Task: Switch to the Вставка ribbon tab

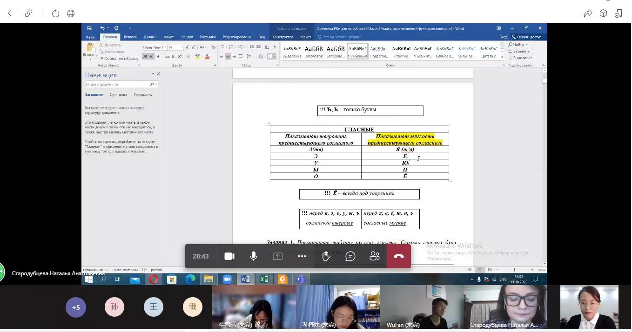Action: tap(130, 37)
